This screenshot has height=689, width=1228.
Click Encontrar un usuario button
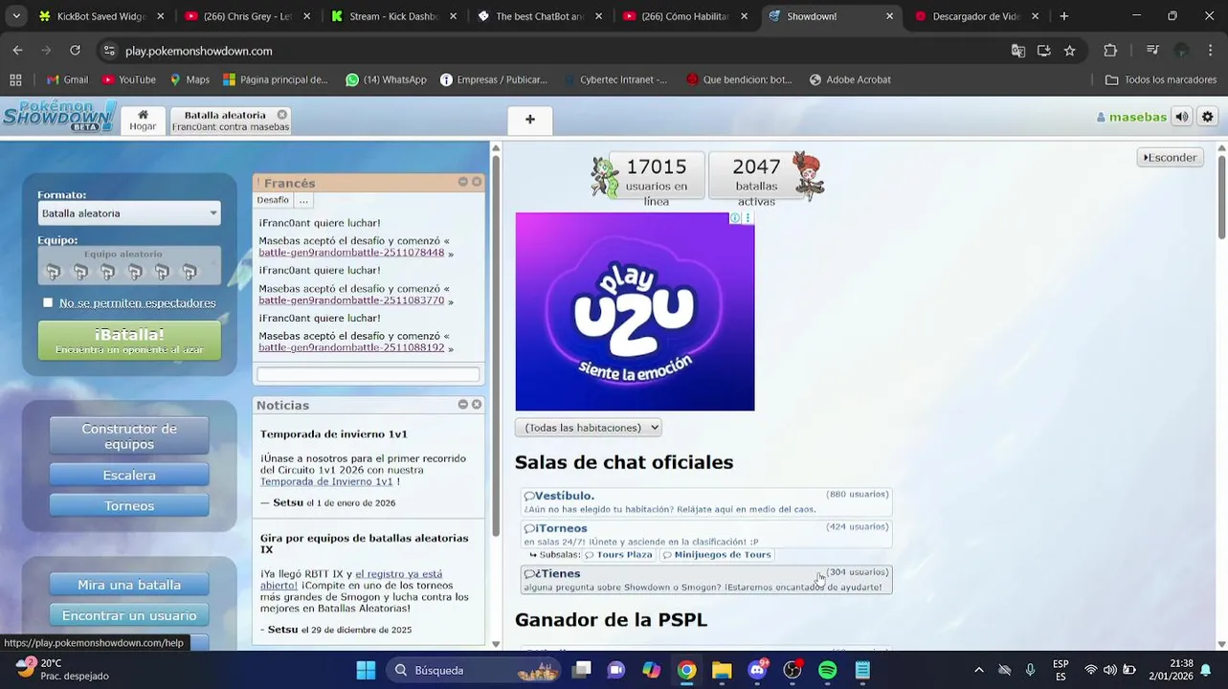[x=129, y=615]
